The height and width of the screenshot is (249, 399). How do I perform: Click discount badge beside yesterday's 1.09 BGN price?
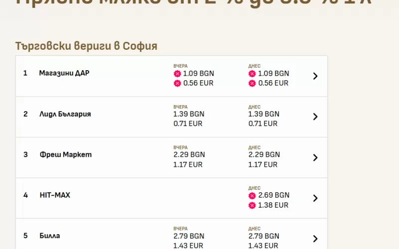pos(177,74)
